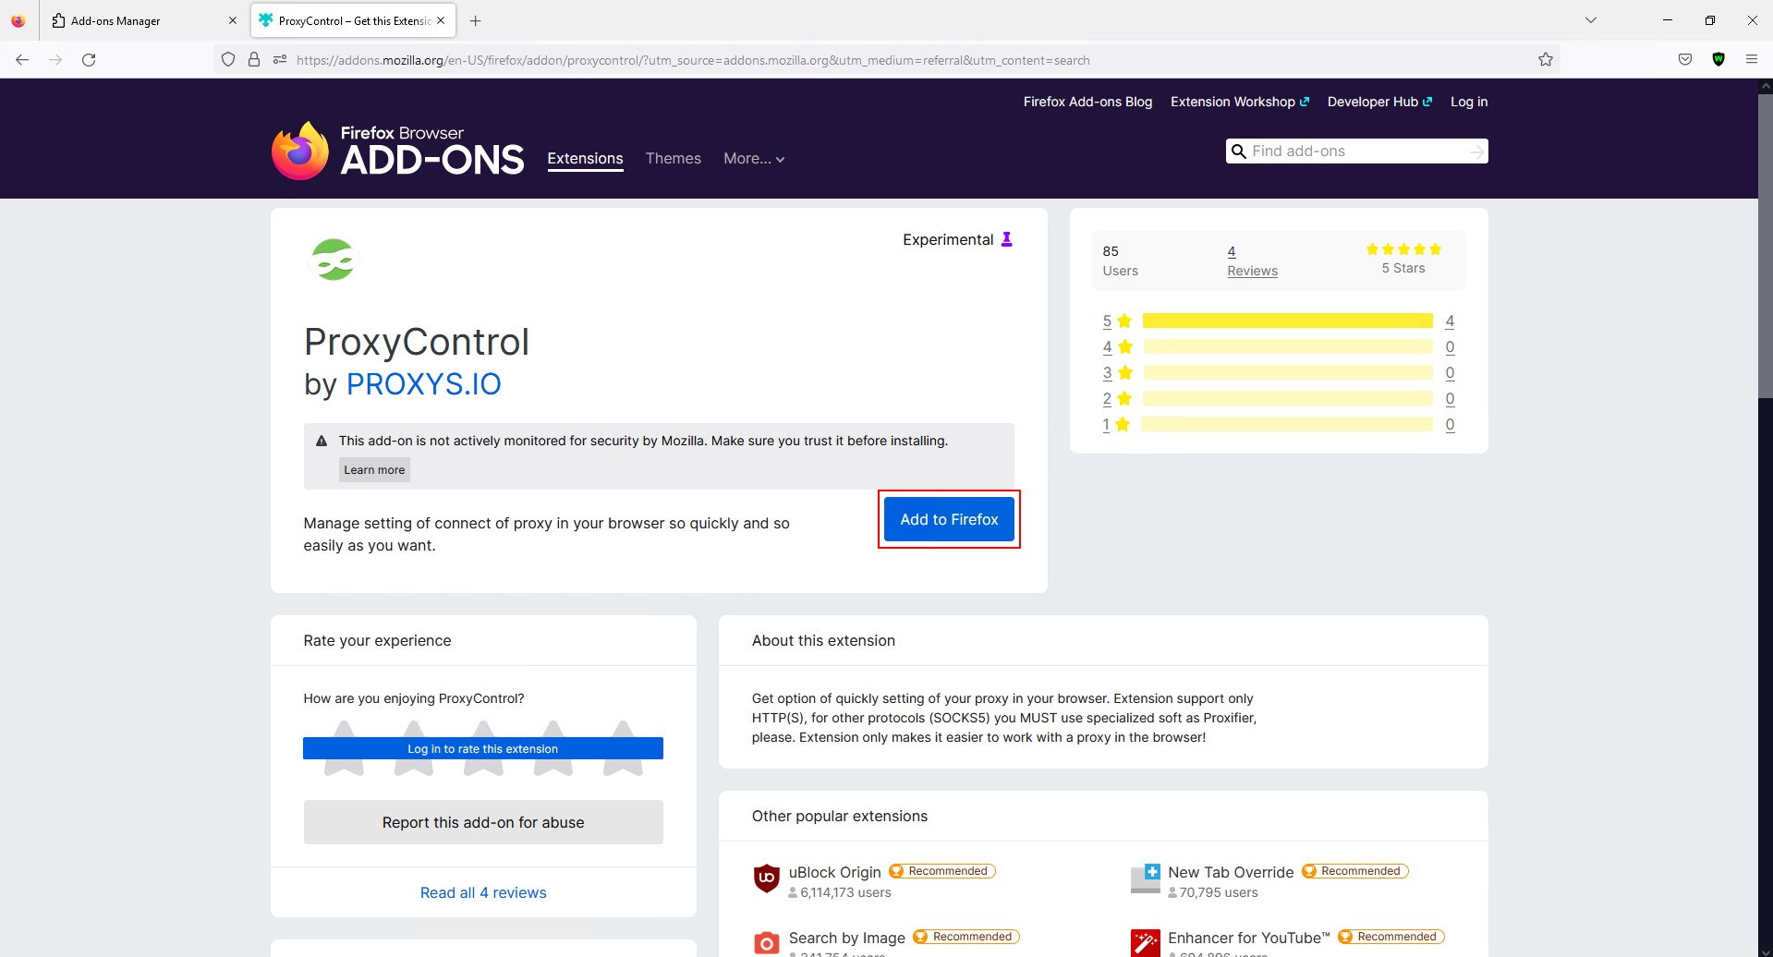The image size is (1773, 957).
Task: Click Log in to rate this extension
Action: [x=482, y=748]
